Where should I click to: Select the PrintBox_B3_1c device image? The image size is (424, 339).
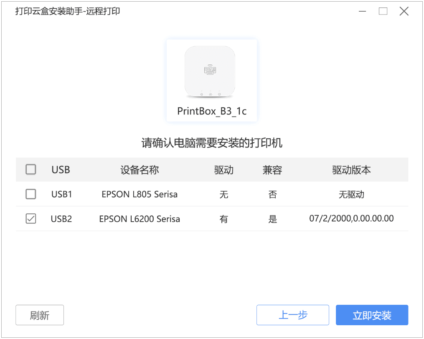click(x=210, y=72)
